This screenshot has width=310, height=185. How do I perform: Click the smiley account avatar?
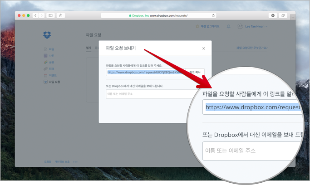(240, 26)
